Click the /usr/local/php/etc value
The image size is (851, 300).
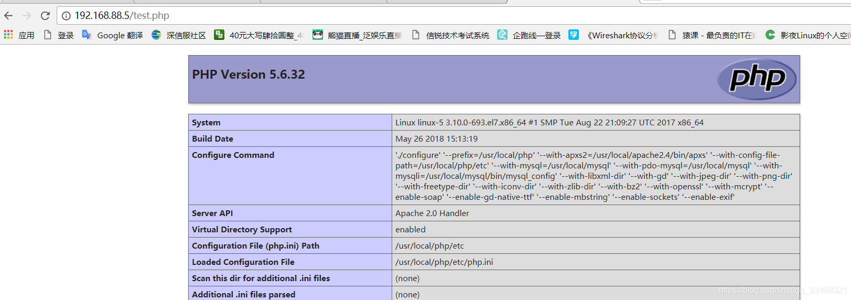pos(429,245)
